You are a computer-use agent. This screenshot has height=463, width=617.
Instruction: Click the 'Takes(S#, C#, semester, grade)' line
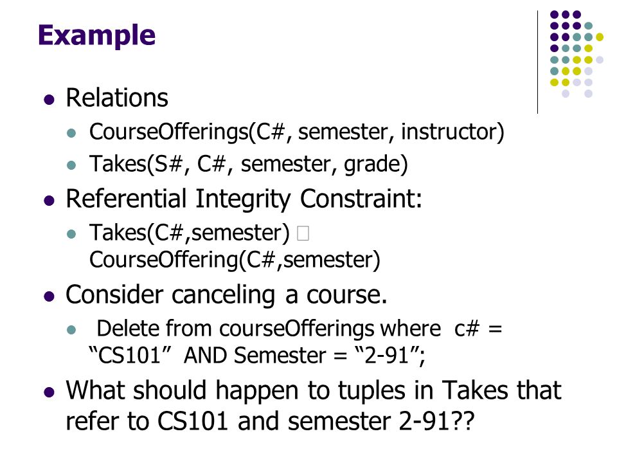(249, 165)
